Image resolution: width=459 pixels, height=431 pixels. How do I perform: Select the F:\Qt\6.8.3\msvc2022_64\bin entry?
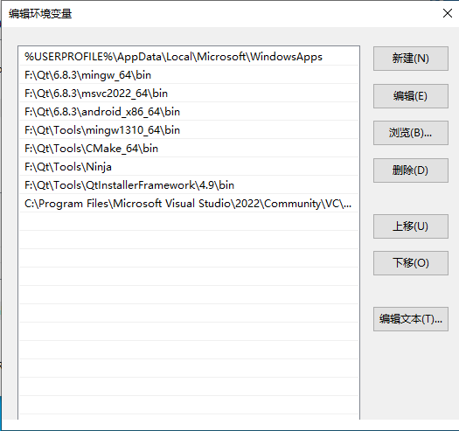[x=189, y=94]
